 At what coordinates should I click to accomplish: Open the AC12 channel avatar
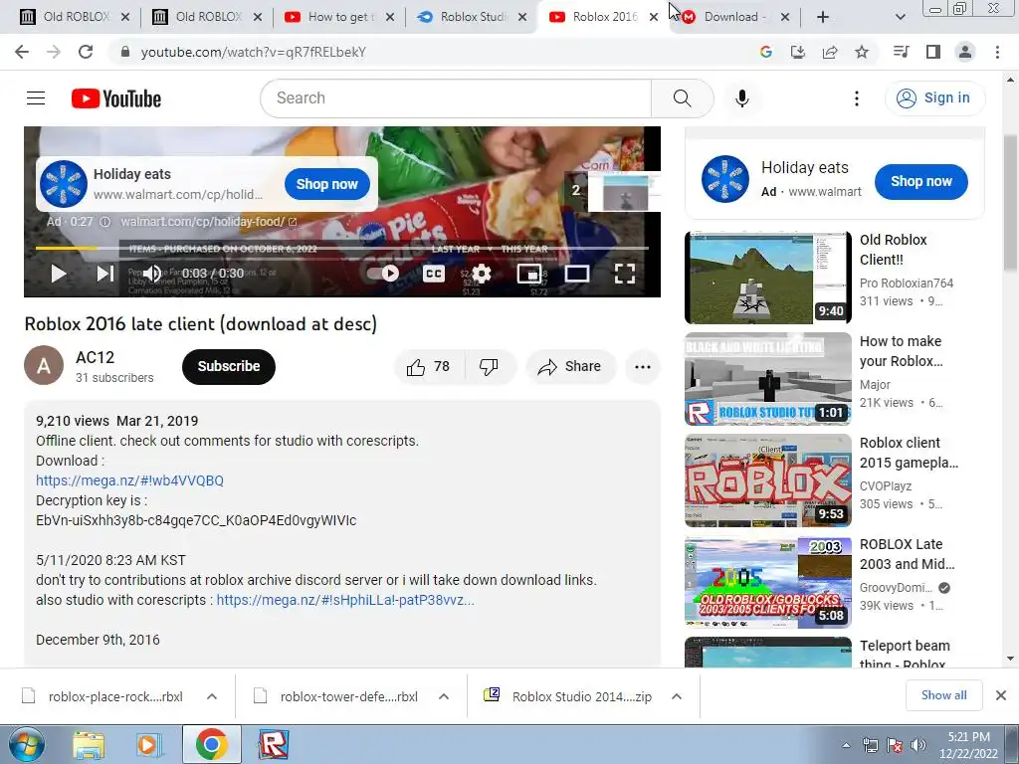[x=44, y=365]
